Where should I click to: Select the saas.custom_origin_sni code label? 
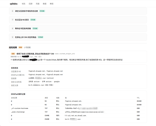coord(65,54)
